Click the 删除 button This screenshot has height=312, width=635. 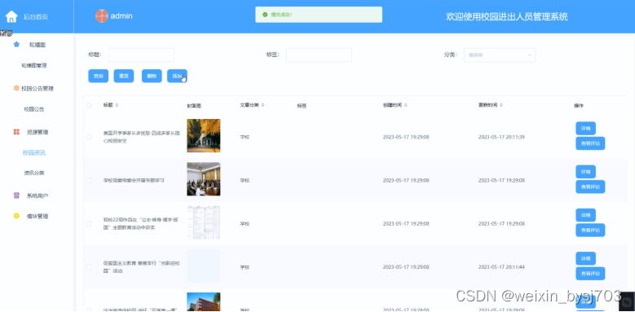pyautogui.click(x=152, y=76)
